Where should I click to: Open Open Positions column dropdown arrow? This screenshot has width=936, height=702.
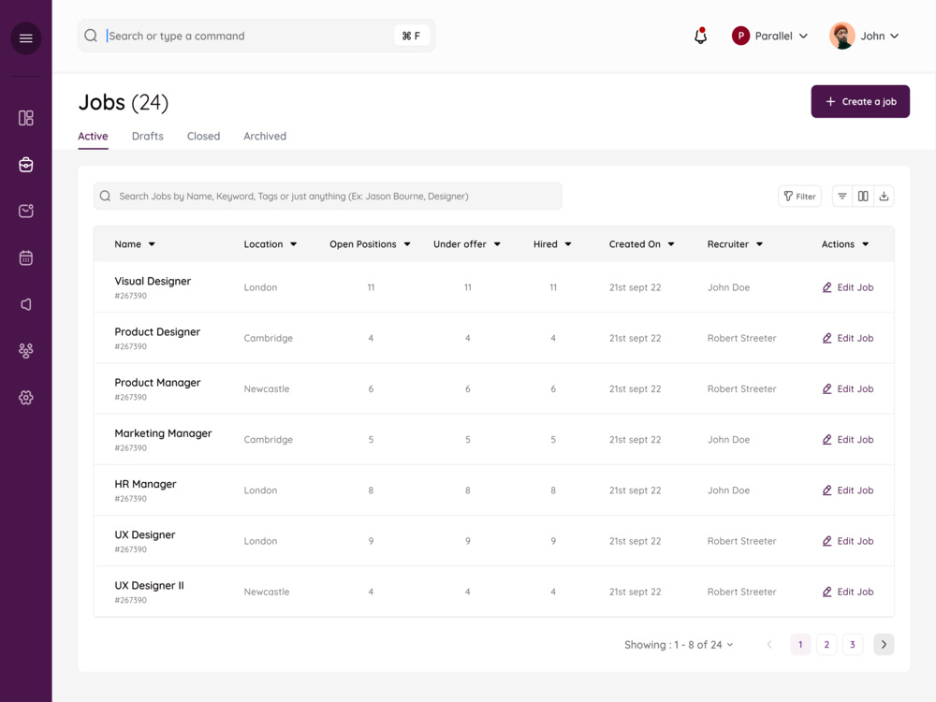(407, 244)
